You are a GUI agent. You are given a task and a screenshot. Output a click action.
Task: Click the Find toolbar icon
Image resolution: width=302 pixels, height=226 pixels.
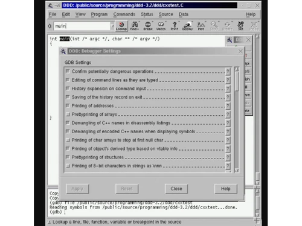pos(135,26)
